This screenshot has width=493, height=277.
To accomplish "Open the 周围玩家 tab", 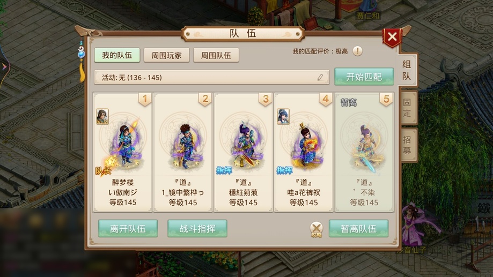I will tap(167, 55).
